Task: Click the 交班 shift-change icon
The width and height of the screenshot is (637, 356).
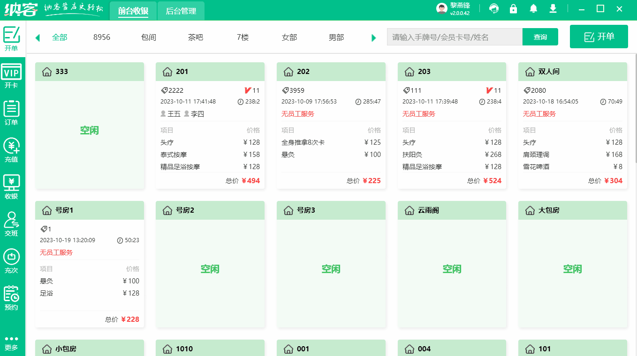Action: coord(12,224)
